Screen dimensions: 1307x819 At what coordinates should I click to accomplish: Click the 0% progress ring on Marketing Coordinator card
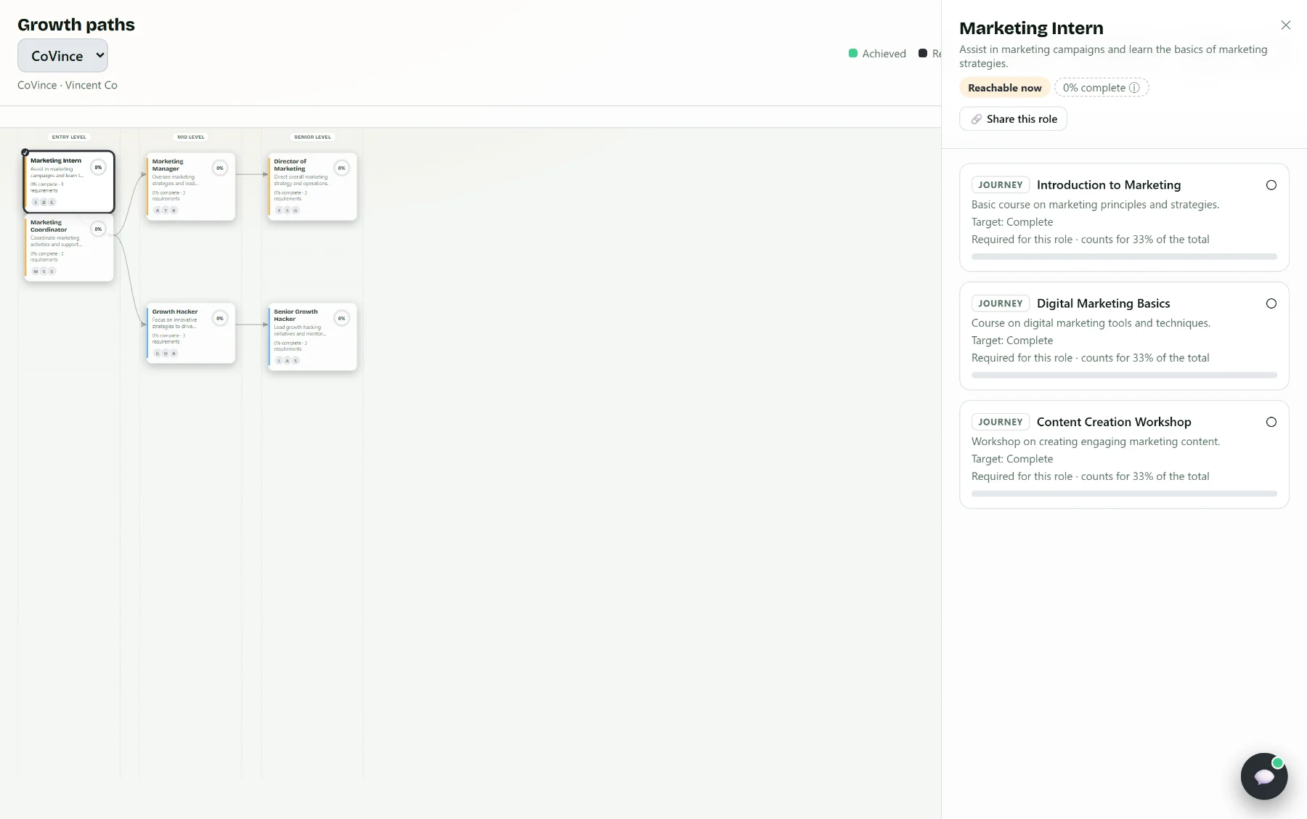(98, 229)
